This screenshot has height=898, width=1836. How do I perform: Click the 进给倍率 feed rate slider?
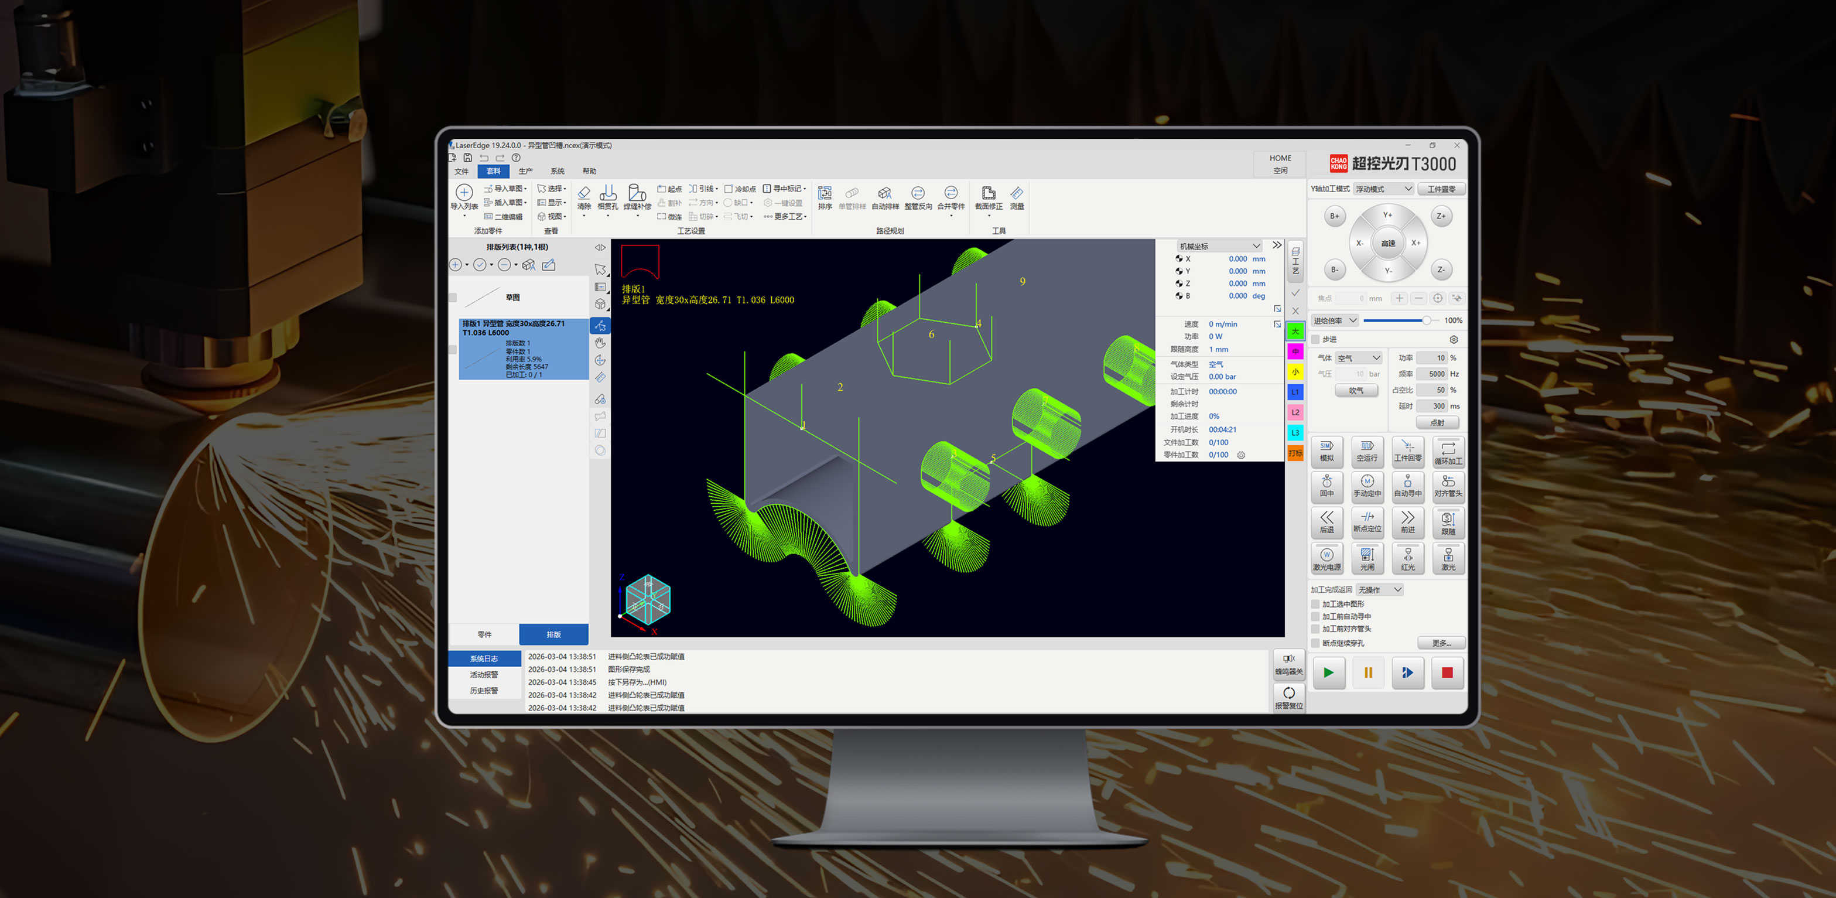(1401, 321)
